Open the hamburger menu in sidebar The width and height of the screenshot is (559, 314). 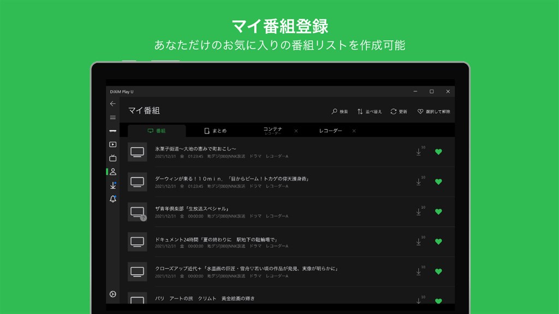[x=112, y=118]
